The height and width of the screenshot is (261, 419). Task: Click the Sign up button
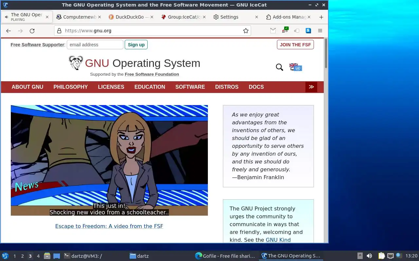136,45
